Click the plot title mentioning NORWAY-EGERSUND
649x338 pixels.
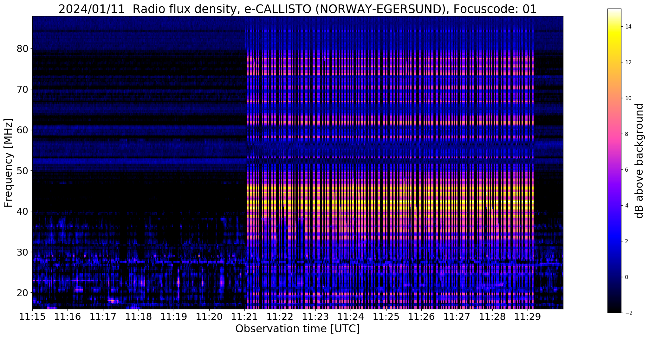297,9
